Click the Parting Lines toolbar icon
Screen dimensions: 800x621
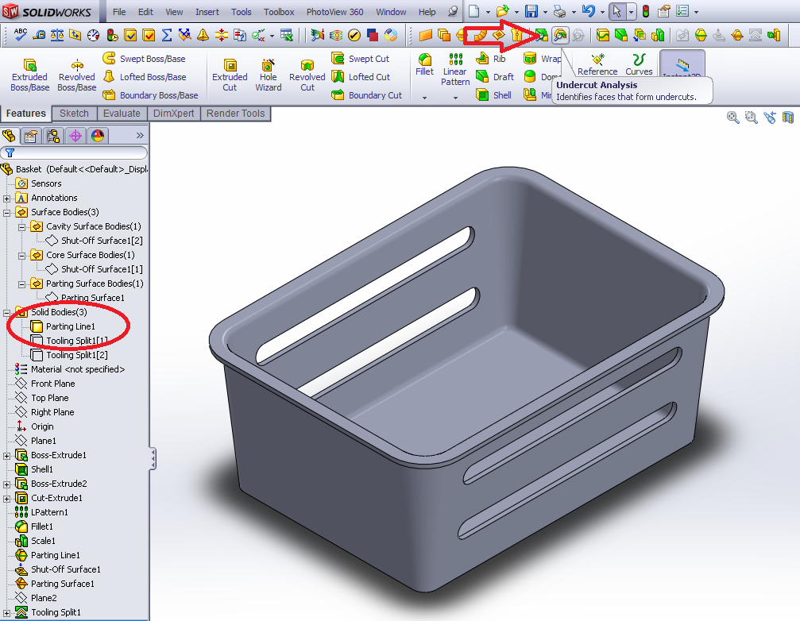click(701, 35)
